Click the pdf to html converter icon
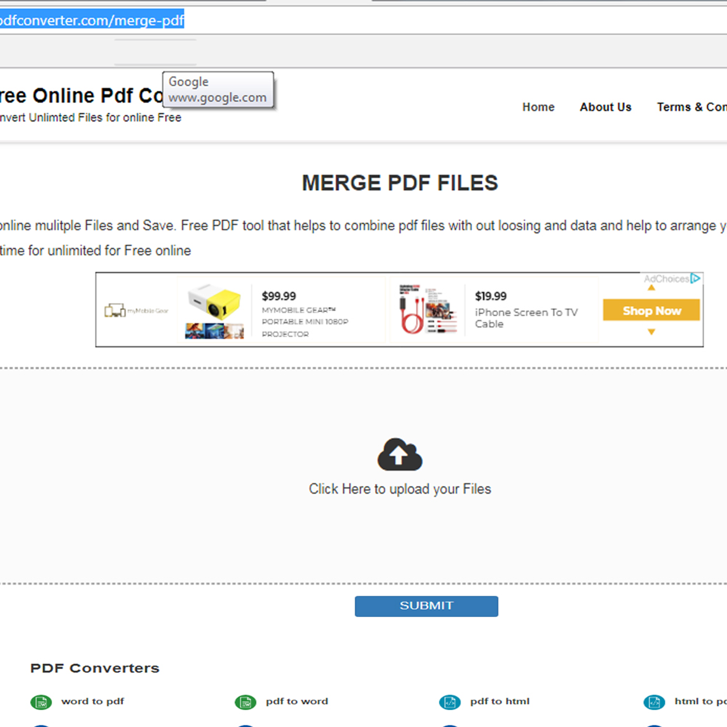The image size is (727, 727). [450, 702]
